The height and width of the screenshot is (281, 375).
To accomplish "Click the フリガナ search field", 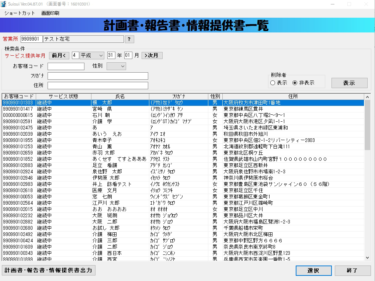I will click(x=98, y=76).
